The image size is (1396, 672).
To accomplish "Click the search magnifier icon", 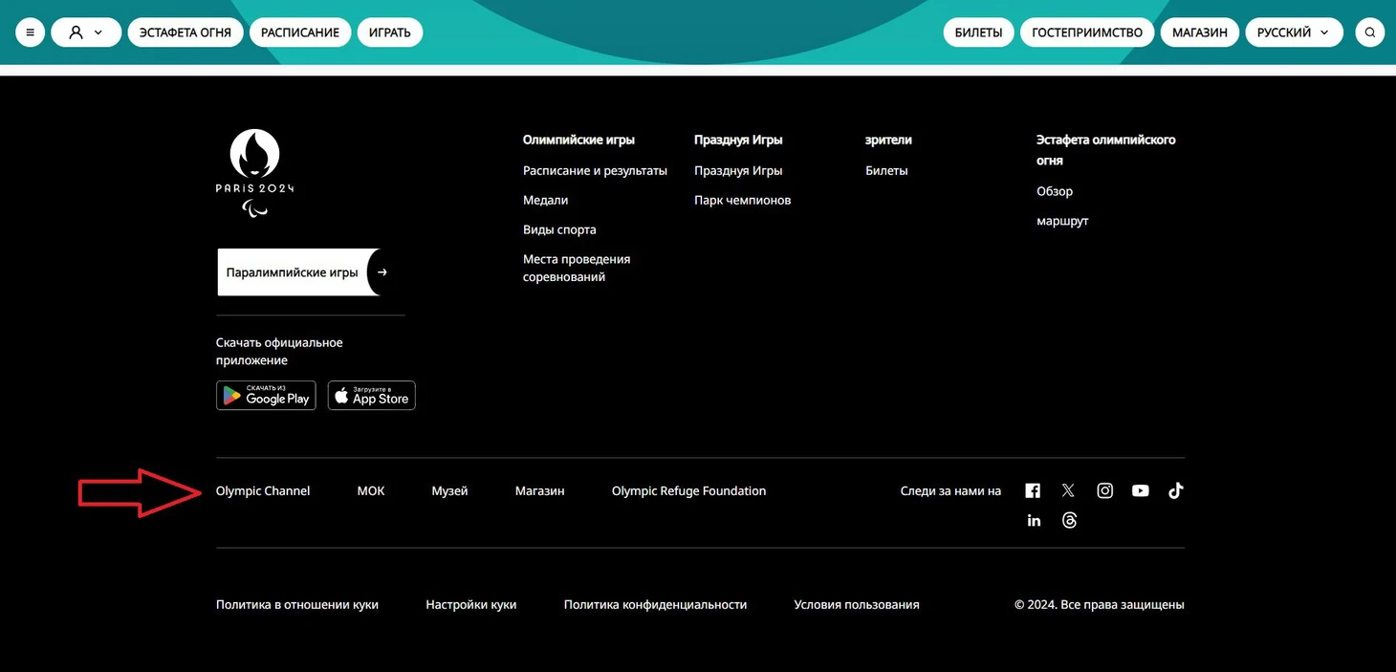I will [x=1369, y=33].
